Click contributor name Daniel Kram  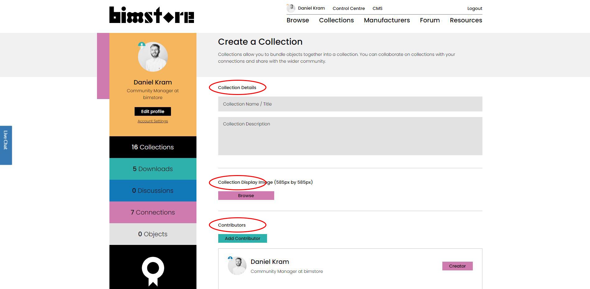[x=270, y=262]
